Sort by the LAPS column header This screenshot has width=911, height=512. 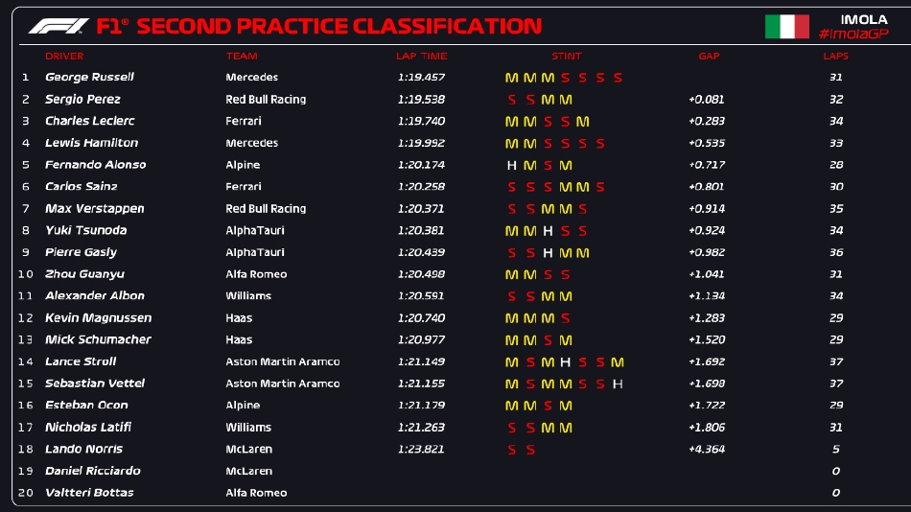click(835, 57)
